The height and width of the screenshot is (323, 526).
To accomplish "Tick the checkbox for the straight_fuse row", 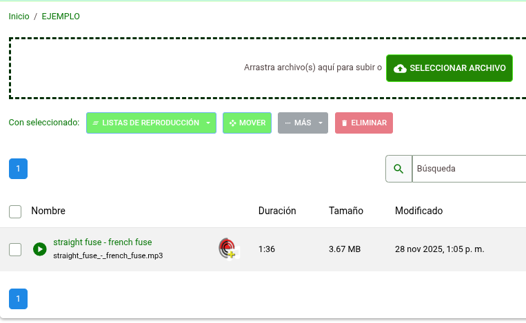I will (15, 249).
